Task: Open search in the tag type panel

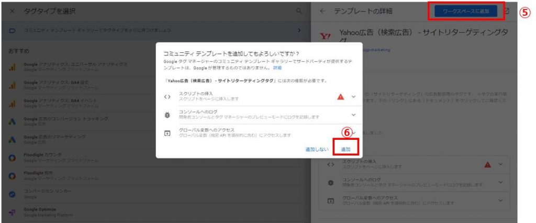Action: pos(299,12)
